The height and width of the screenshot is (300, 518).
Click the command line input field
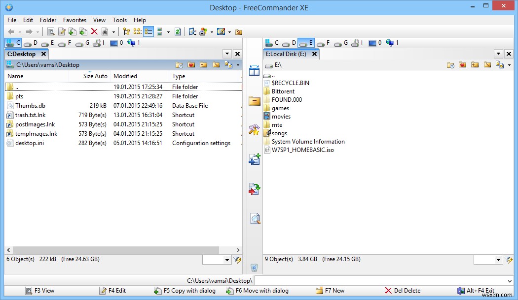click(x=384, y=281)
